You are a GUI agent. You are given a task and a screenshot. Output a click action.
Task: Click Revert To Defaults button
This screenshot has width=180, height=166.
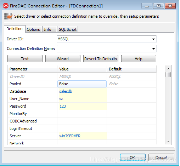101,59
